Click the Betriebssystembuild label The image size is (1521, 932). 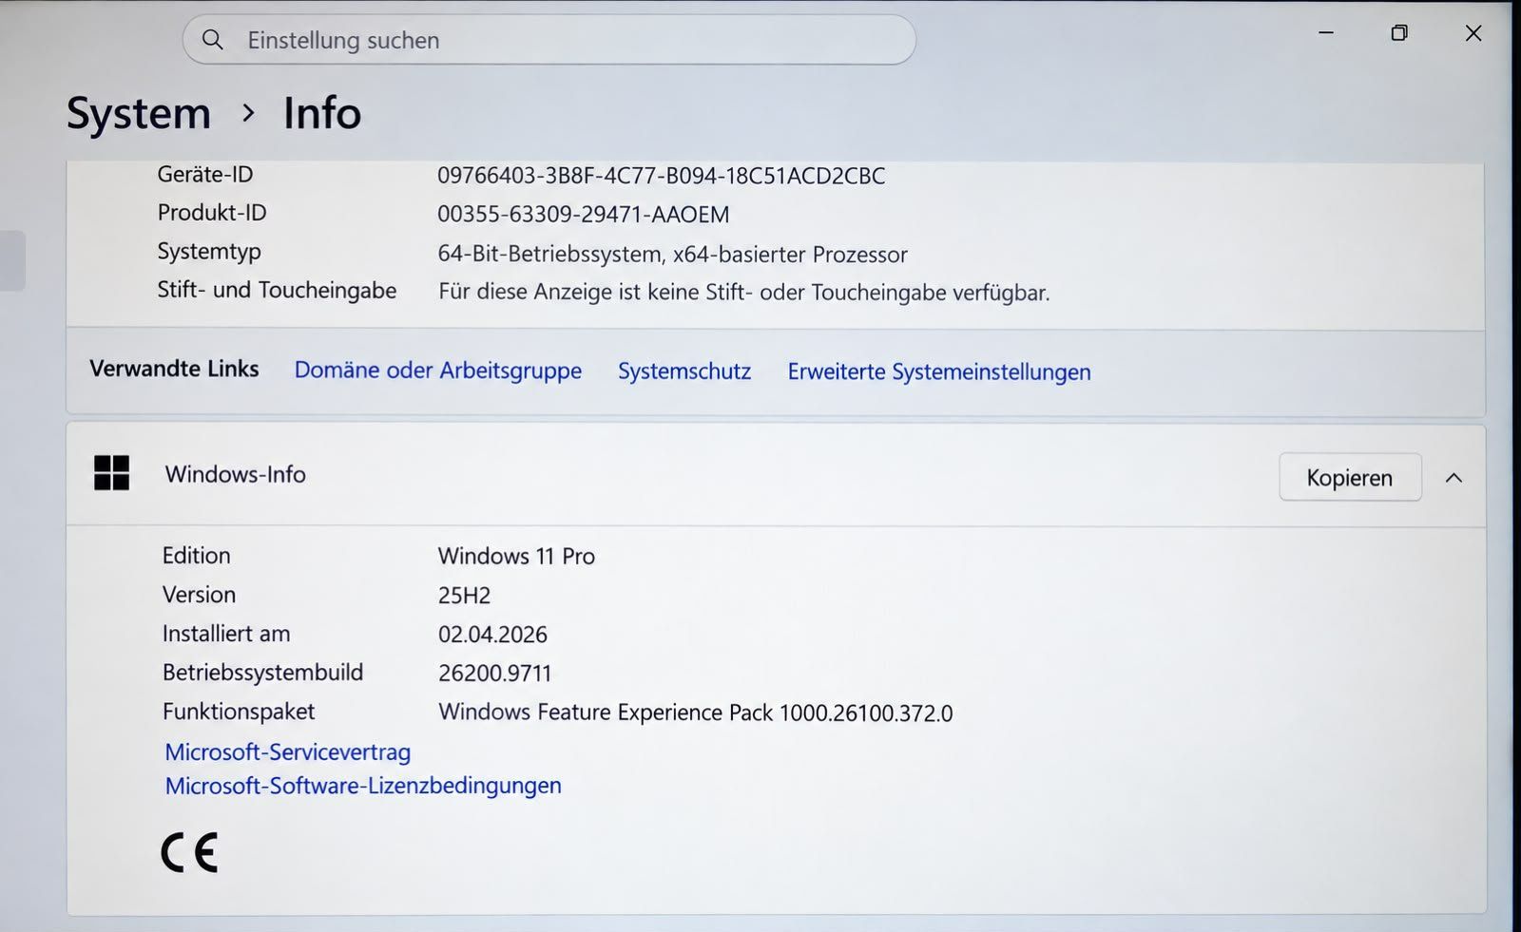[262, 673]
